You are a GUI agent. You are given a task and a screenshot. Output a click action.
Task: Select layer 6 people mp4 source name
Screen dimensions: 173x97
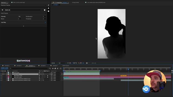[x=22, y=80]
